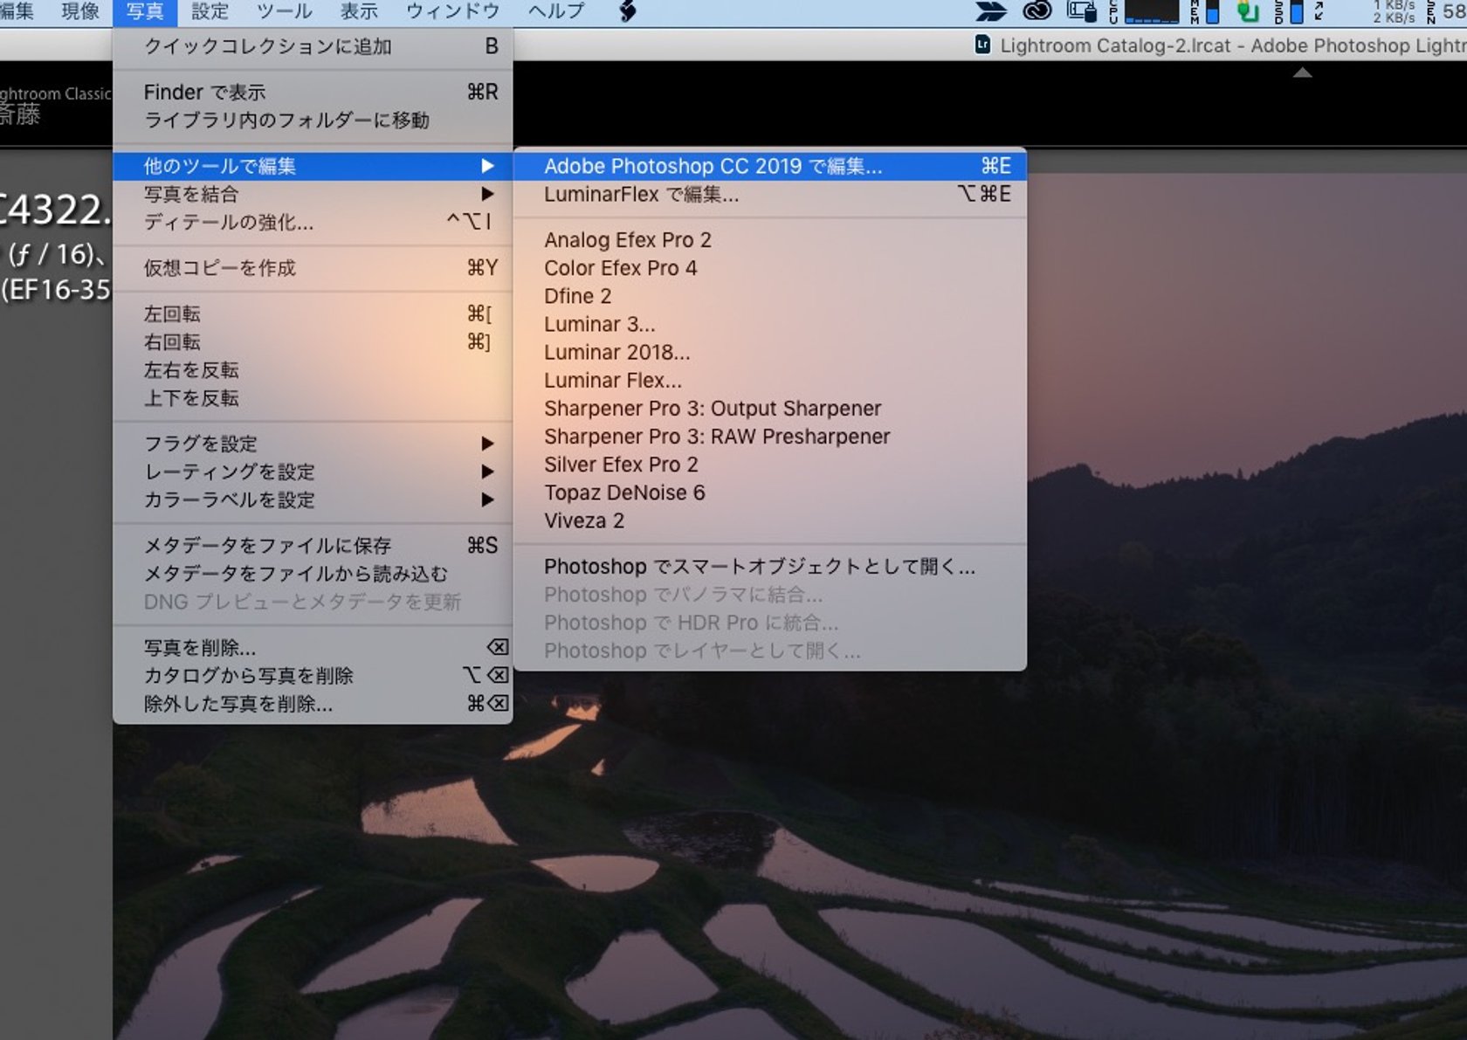Viewport: 1467px width, 1040px height.
Task: Select Dfine 2
Action: (x=770, y=296)
